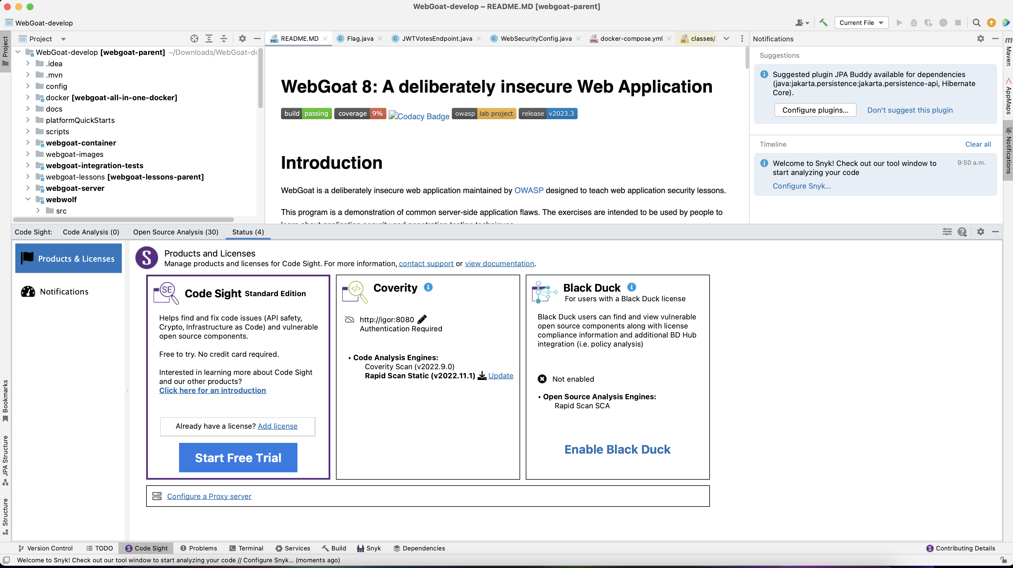The height and width of the screenshot is (568, 1013).
Task: Click Code Sight filter lines icon
Action: (947, 232)
